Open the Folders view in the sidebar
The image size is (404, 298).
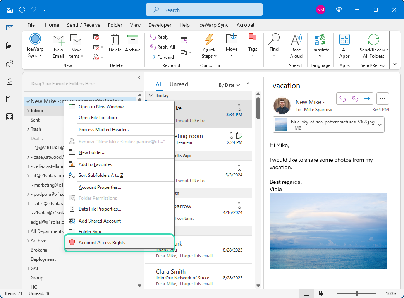pos(10,99)
